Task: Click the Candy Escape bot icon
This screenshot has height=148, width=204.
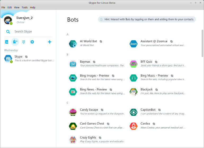Action: tap(73, 112)
